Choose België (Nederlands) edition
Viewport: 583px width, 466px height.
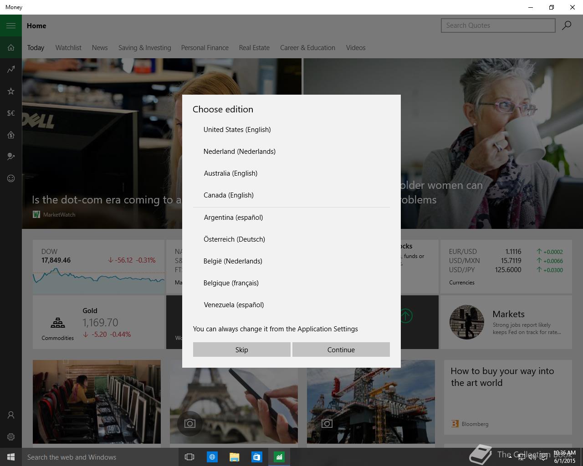pyautogui.click(x=291, y=261)
